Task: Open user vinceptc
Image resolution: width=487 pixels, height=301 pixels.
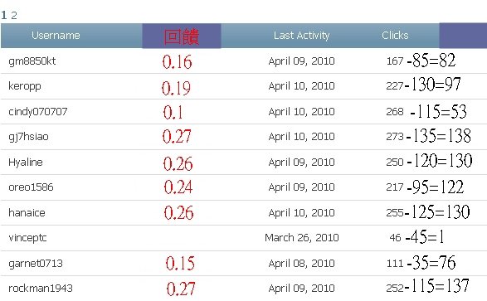Action: (27, 238)
